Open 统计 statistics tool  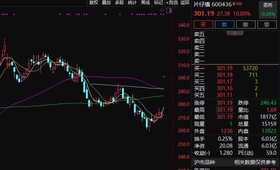(132, 3)
